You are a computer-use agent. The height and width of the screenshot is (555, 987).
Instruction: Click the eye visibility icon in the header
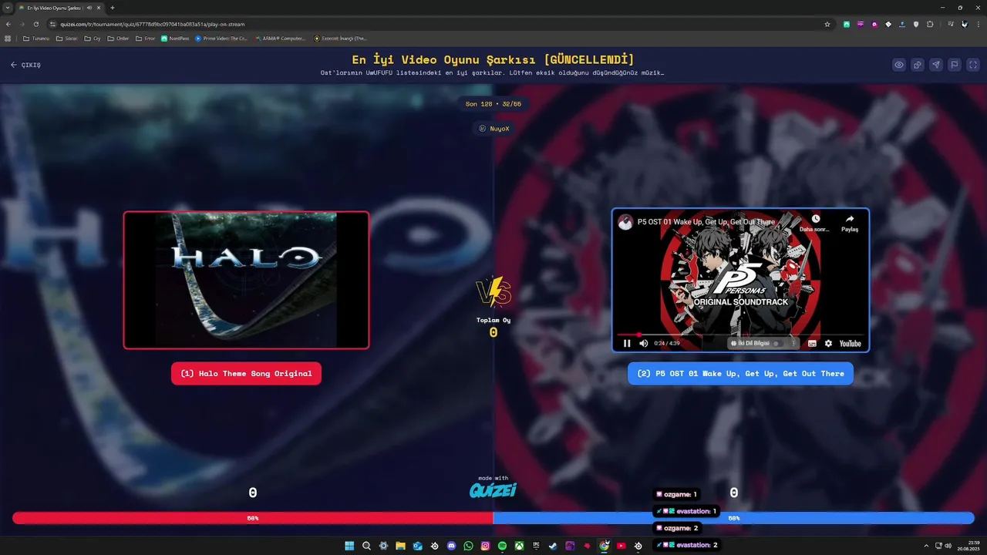[x=899, y=65]
